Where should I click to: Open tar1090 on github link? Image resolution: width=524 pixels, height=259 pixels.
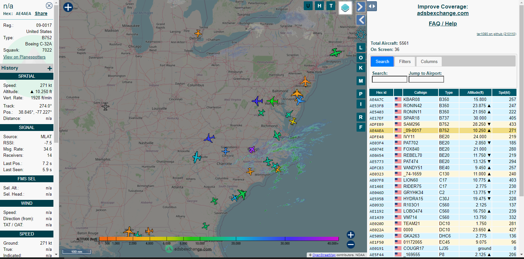click(496, 34)
